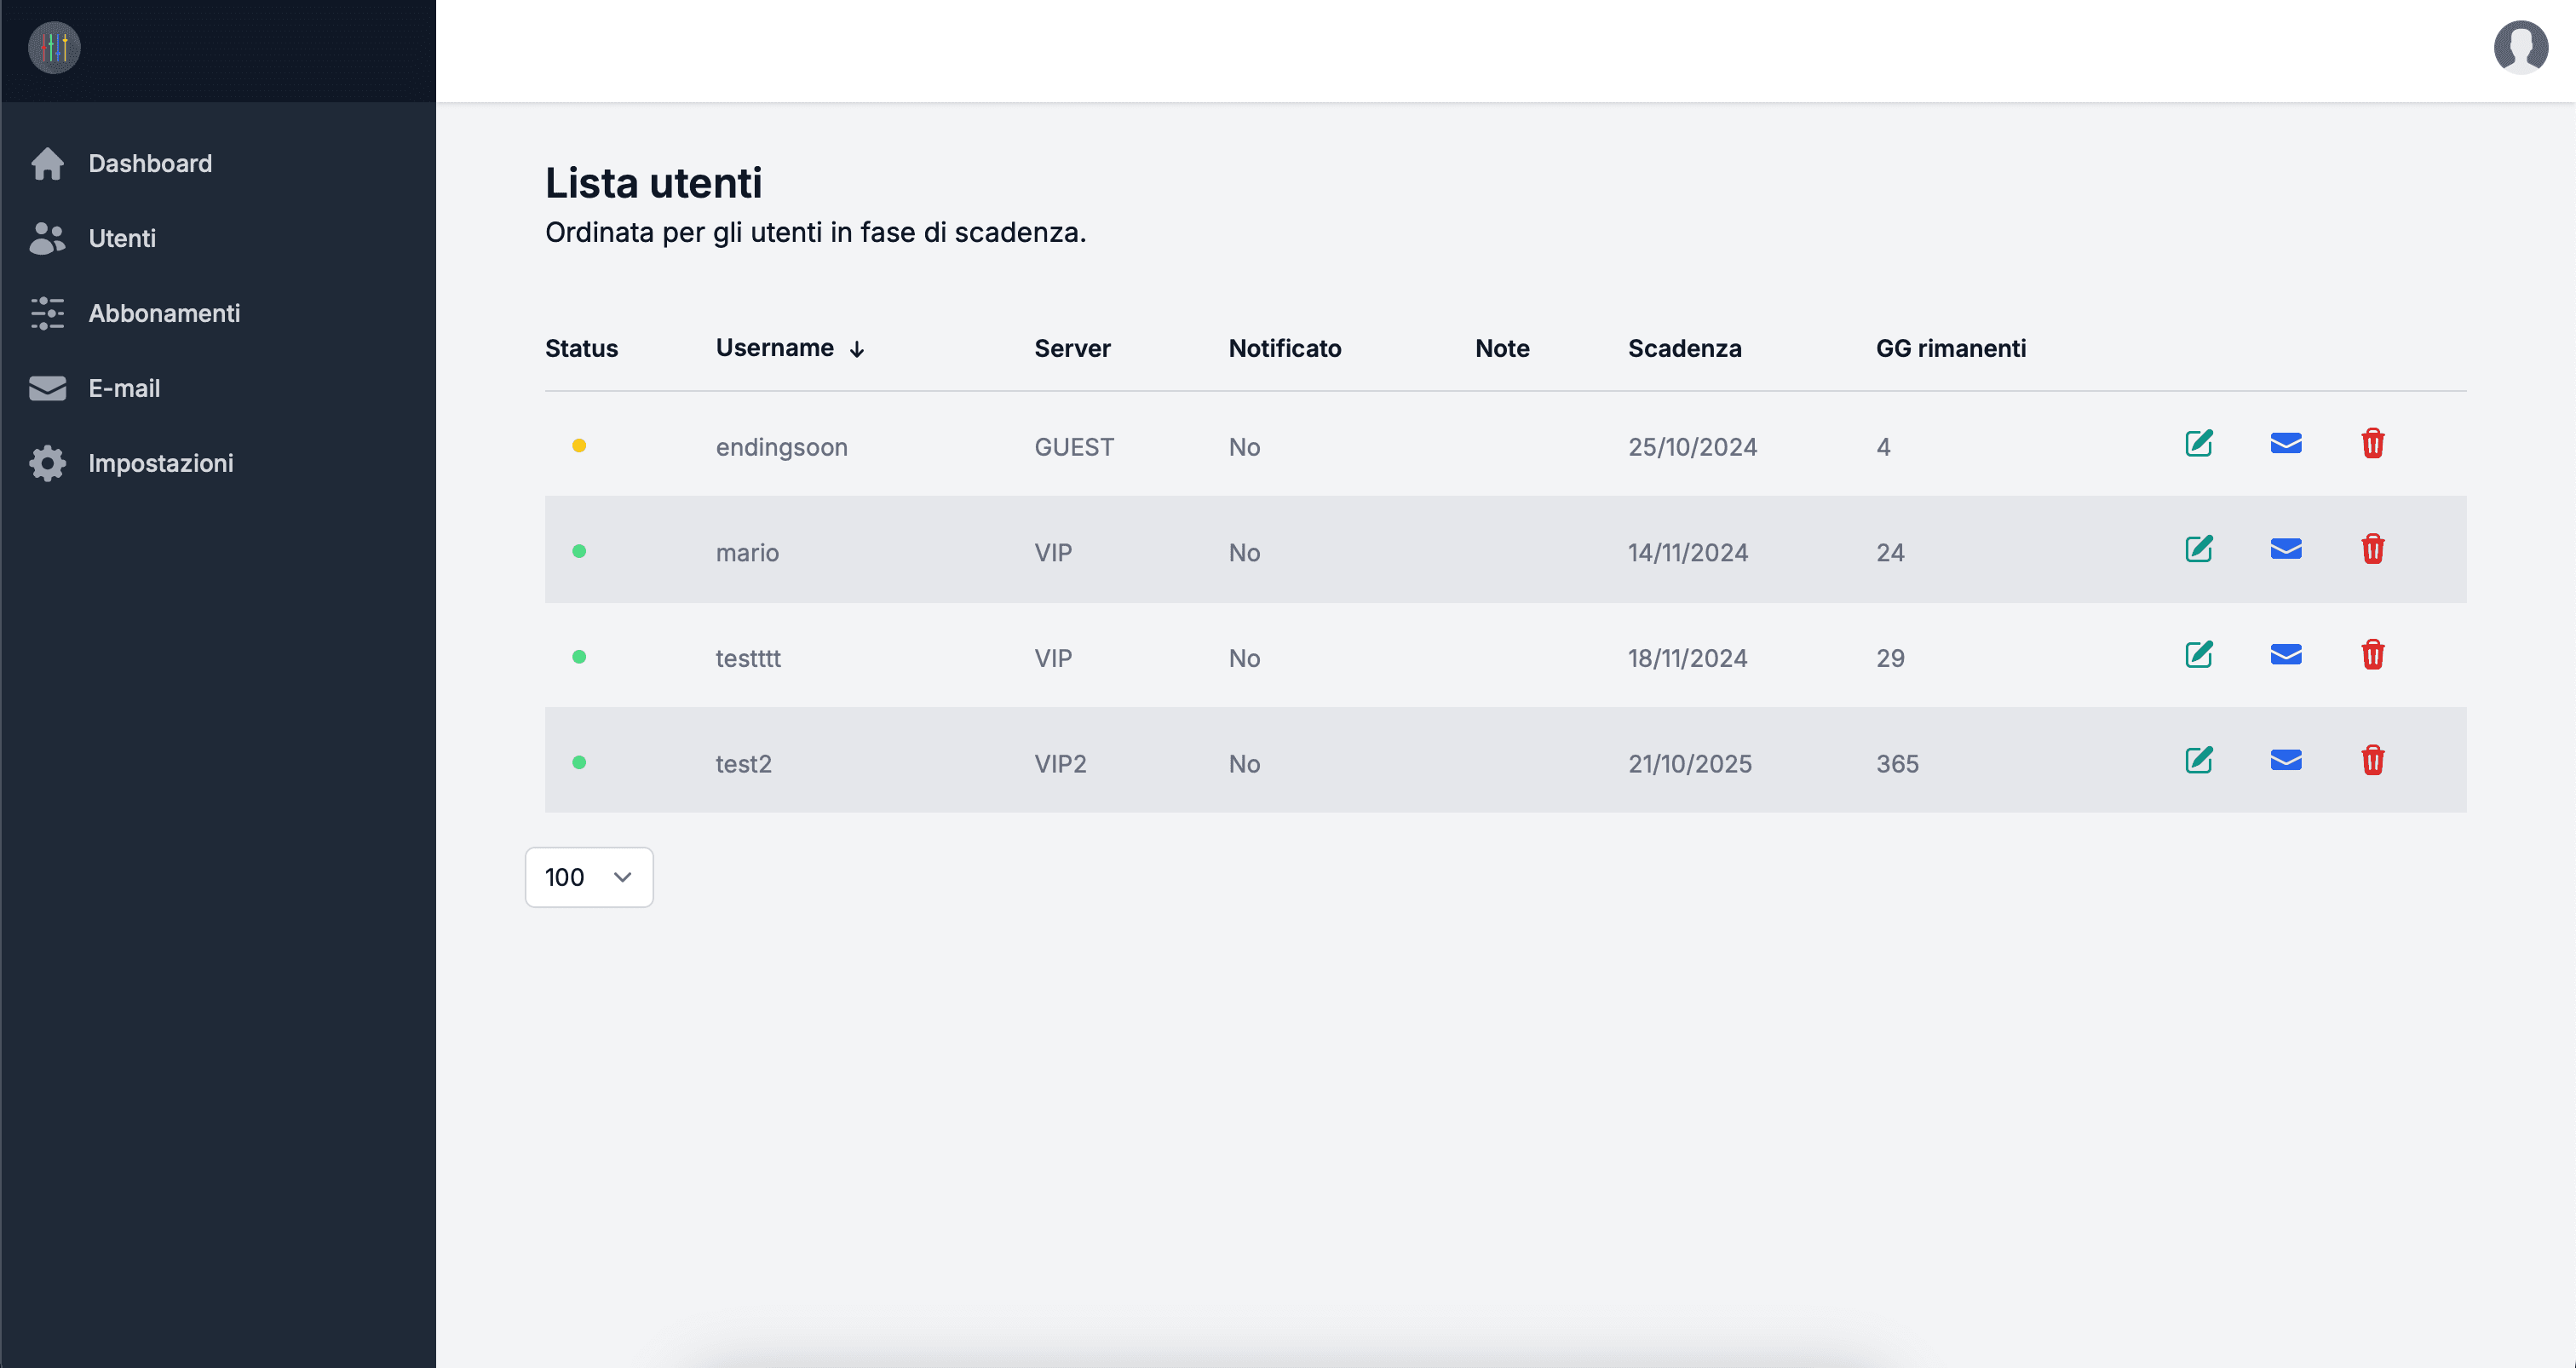The height and width of the screenshot is (1368, 2576).
Task: Sort by Username column arrow
Action: coord(856,349)
